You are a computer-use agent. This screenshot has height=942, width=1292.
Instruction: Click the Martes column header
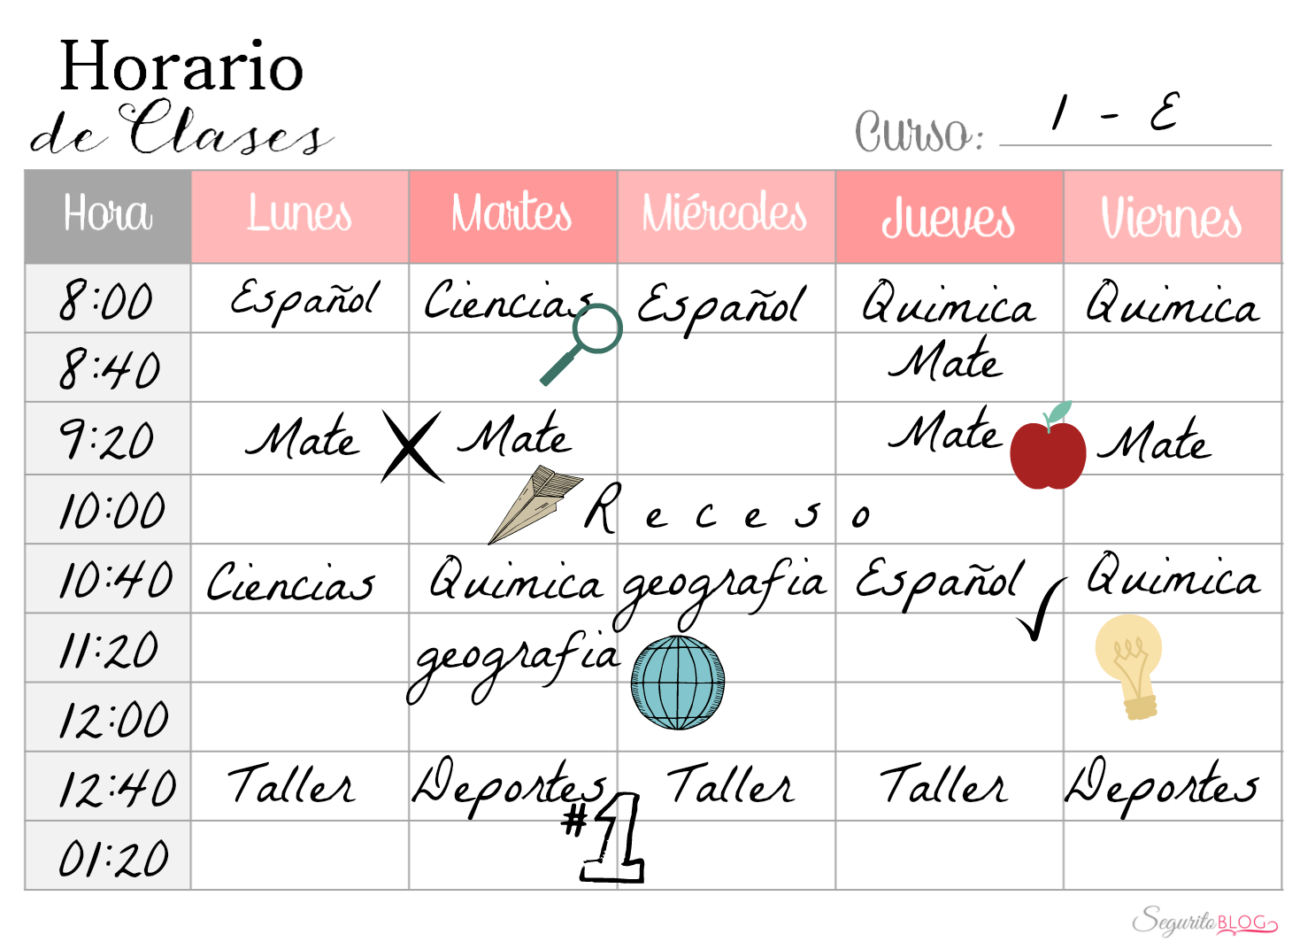coord(513,217)
